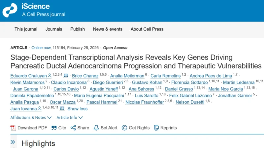Screen dimensions: 264x148
Task: Click the Set Alert bell icon
Action: click(x=96, y=128)
